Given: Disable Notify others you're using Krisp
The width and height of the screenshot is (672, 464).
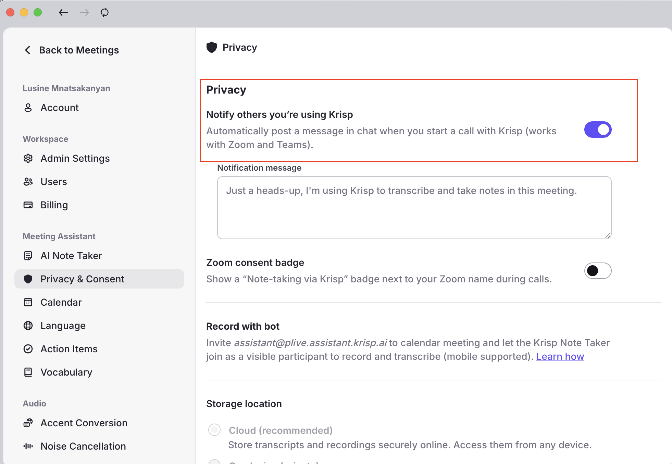Looking at the screenshot, I should (x=598, y=130).
